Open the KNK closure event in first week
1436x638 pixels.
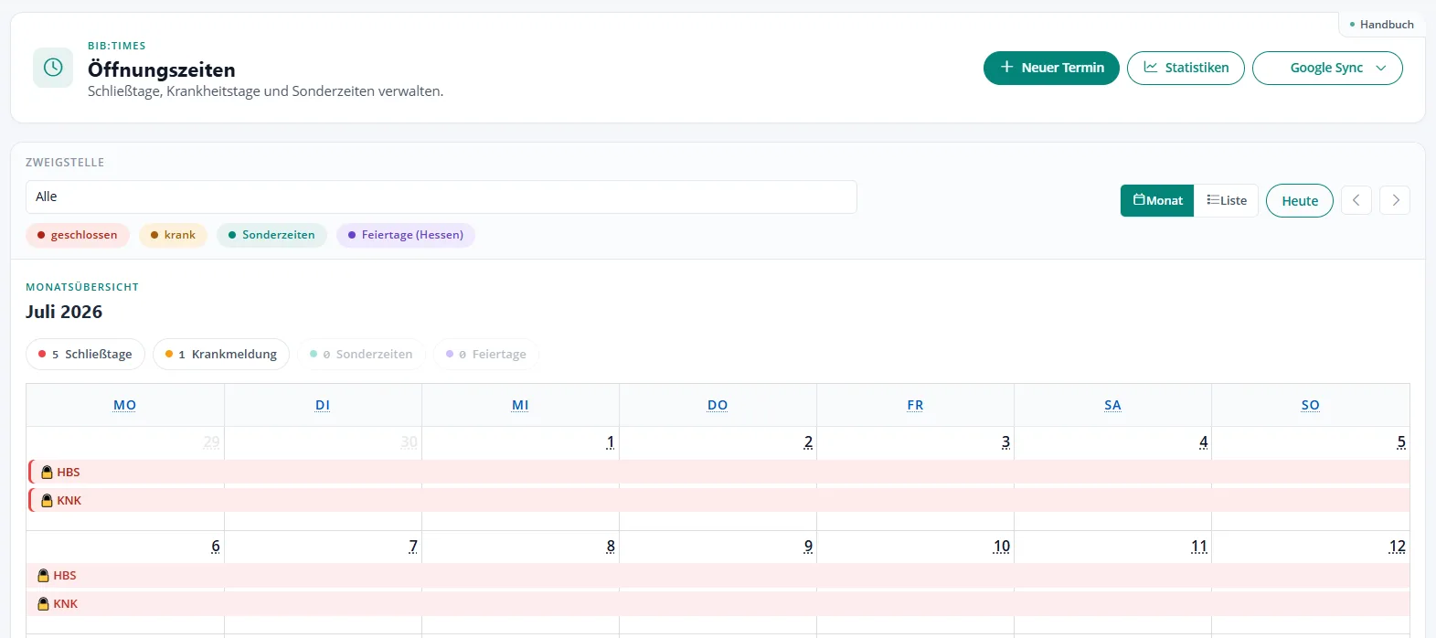718,500
